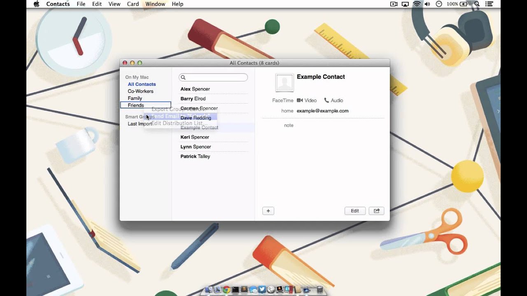This screenshot has height=296, width=527.
Task: Click the share card button
Action: click(x=376, y=211)
